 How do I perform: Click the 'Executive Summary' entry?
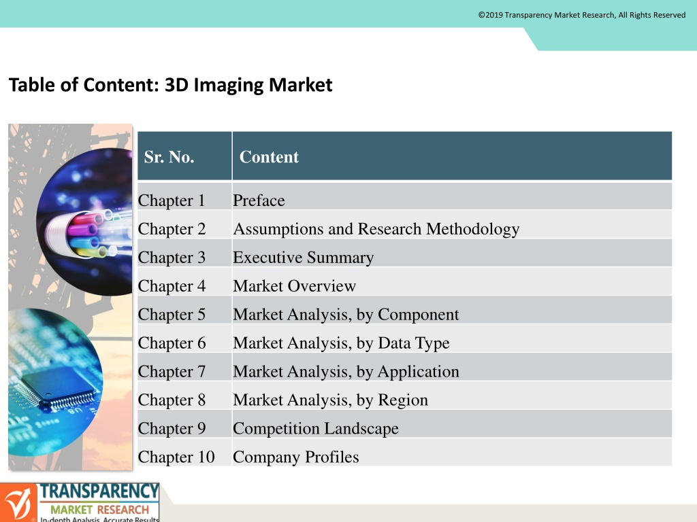tap(452, 254)
